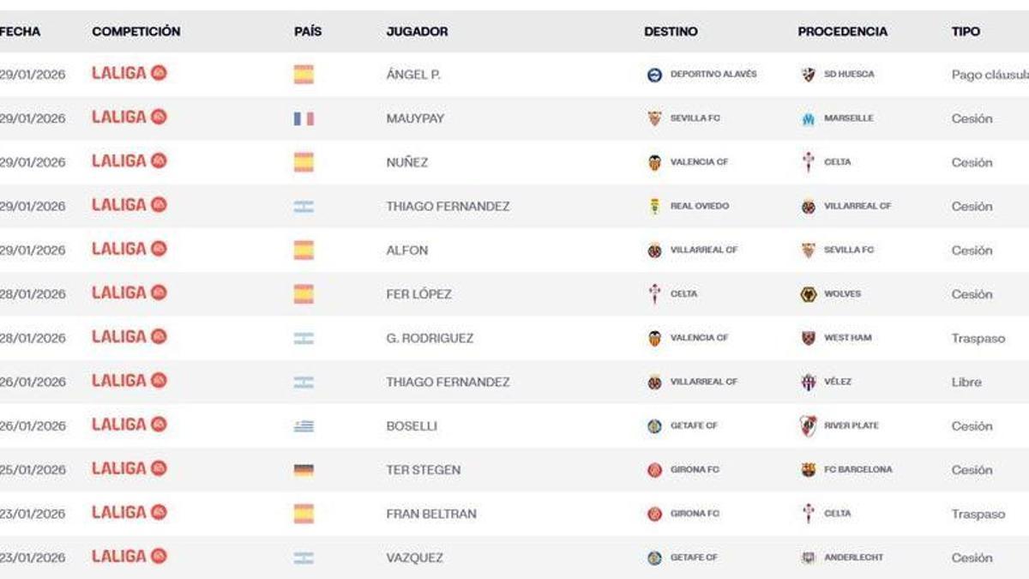Click the Getafe CF badge in Boselli row
This screenshot has width=1029, height=579.
pos(653,425)
